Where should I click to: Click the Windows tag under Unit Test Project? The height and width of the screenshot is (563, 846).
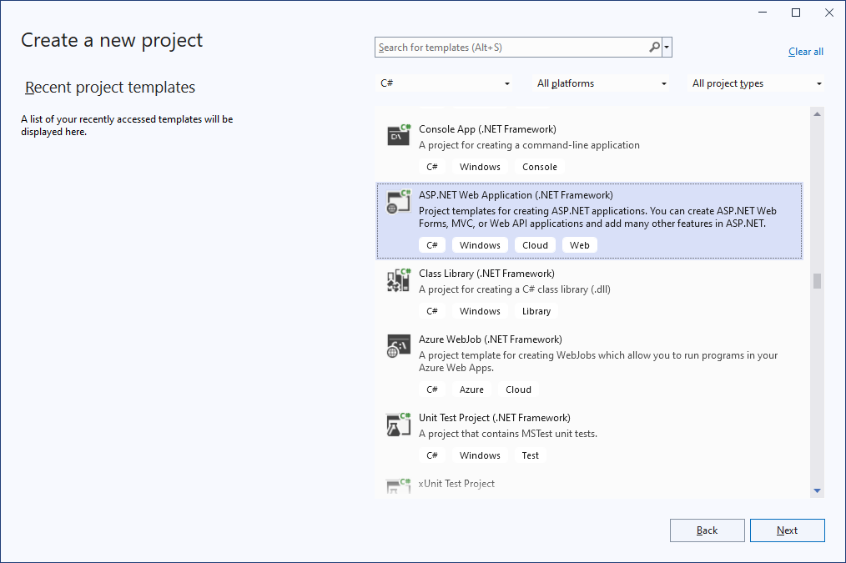[x=481, y=455]
